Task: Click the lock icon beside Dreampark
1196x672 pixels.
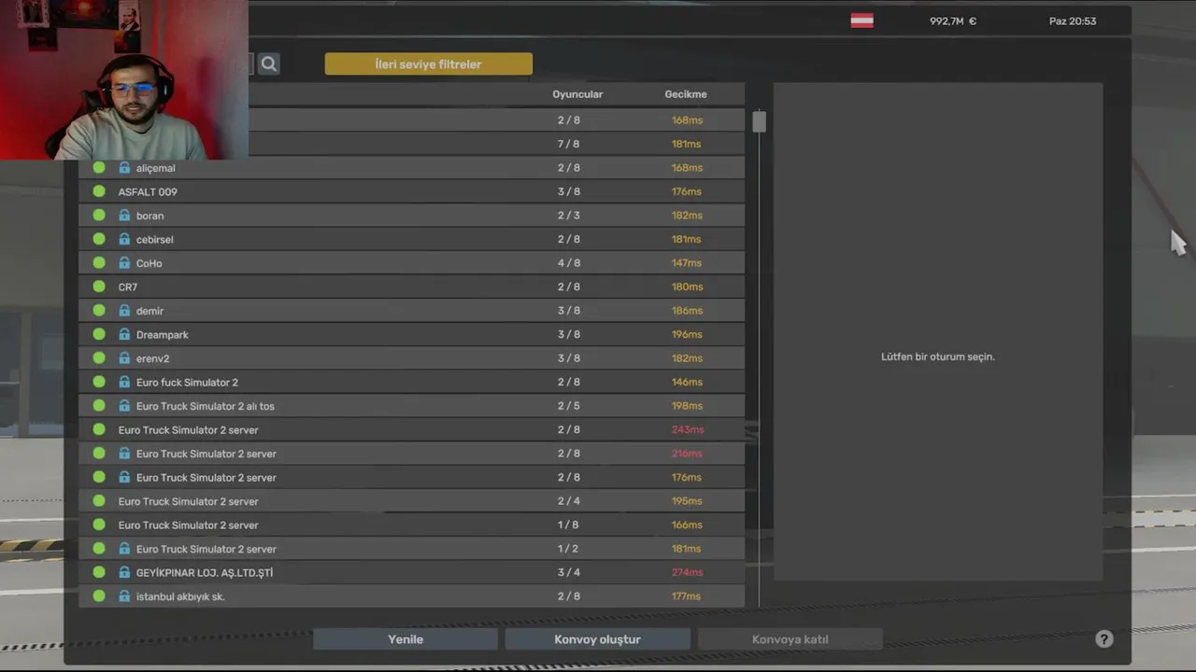Action: pos(124,334)
